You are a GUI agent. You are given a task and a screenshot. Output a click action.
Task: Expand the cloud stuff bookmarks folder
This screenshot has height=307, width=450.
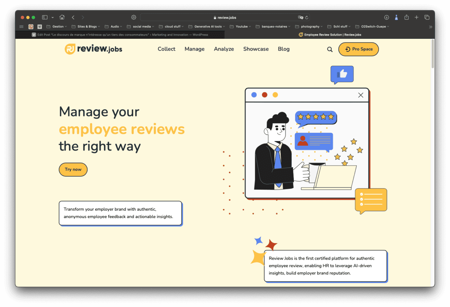click(171, 27)
